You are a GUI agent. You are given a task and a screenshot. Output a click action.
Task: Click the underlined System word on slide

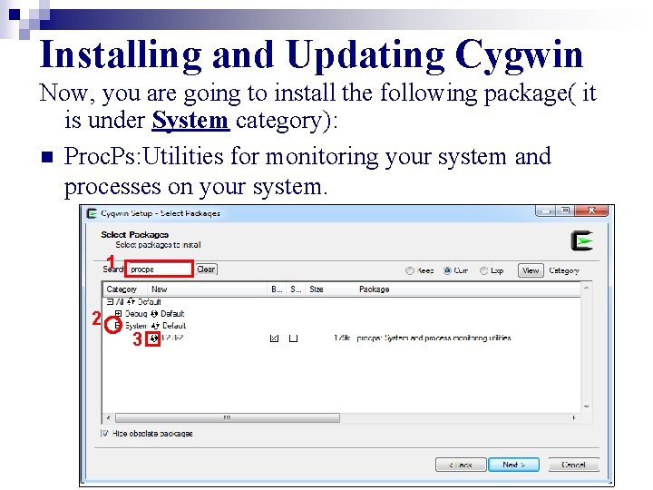190,121
